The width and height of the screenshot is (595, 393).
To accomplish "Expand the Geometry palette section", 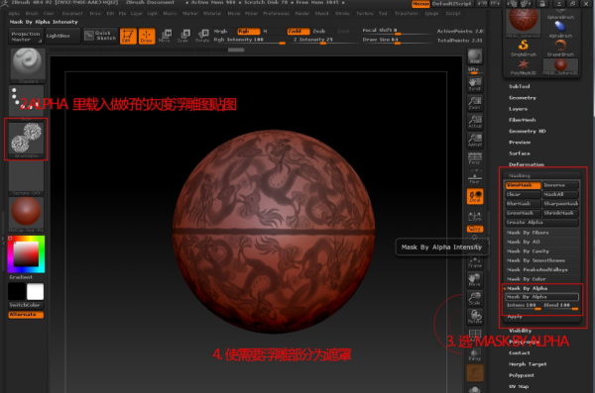I will click(x=523, y=98).
